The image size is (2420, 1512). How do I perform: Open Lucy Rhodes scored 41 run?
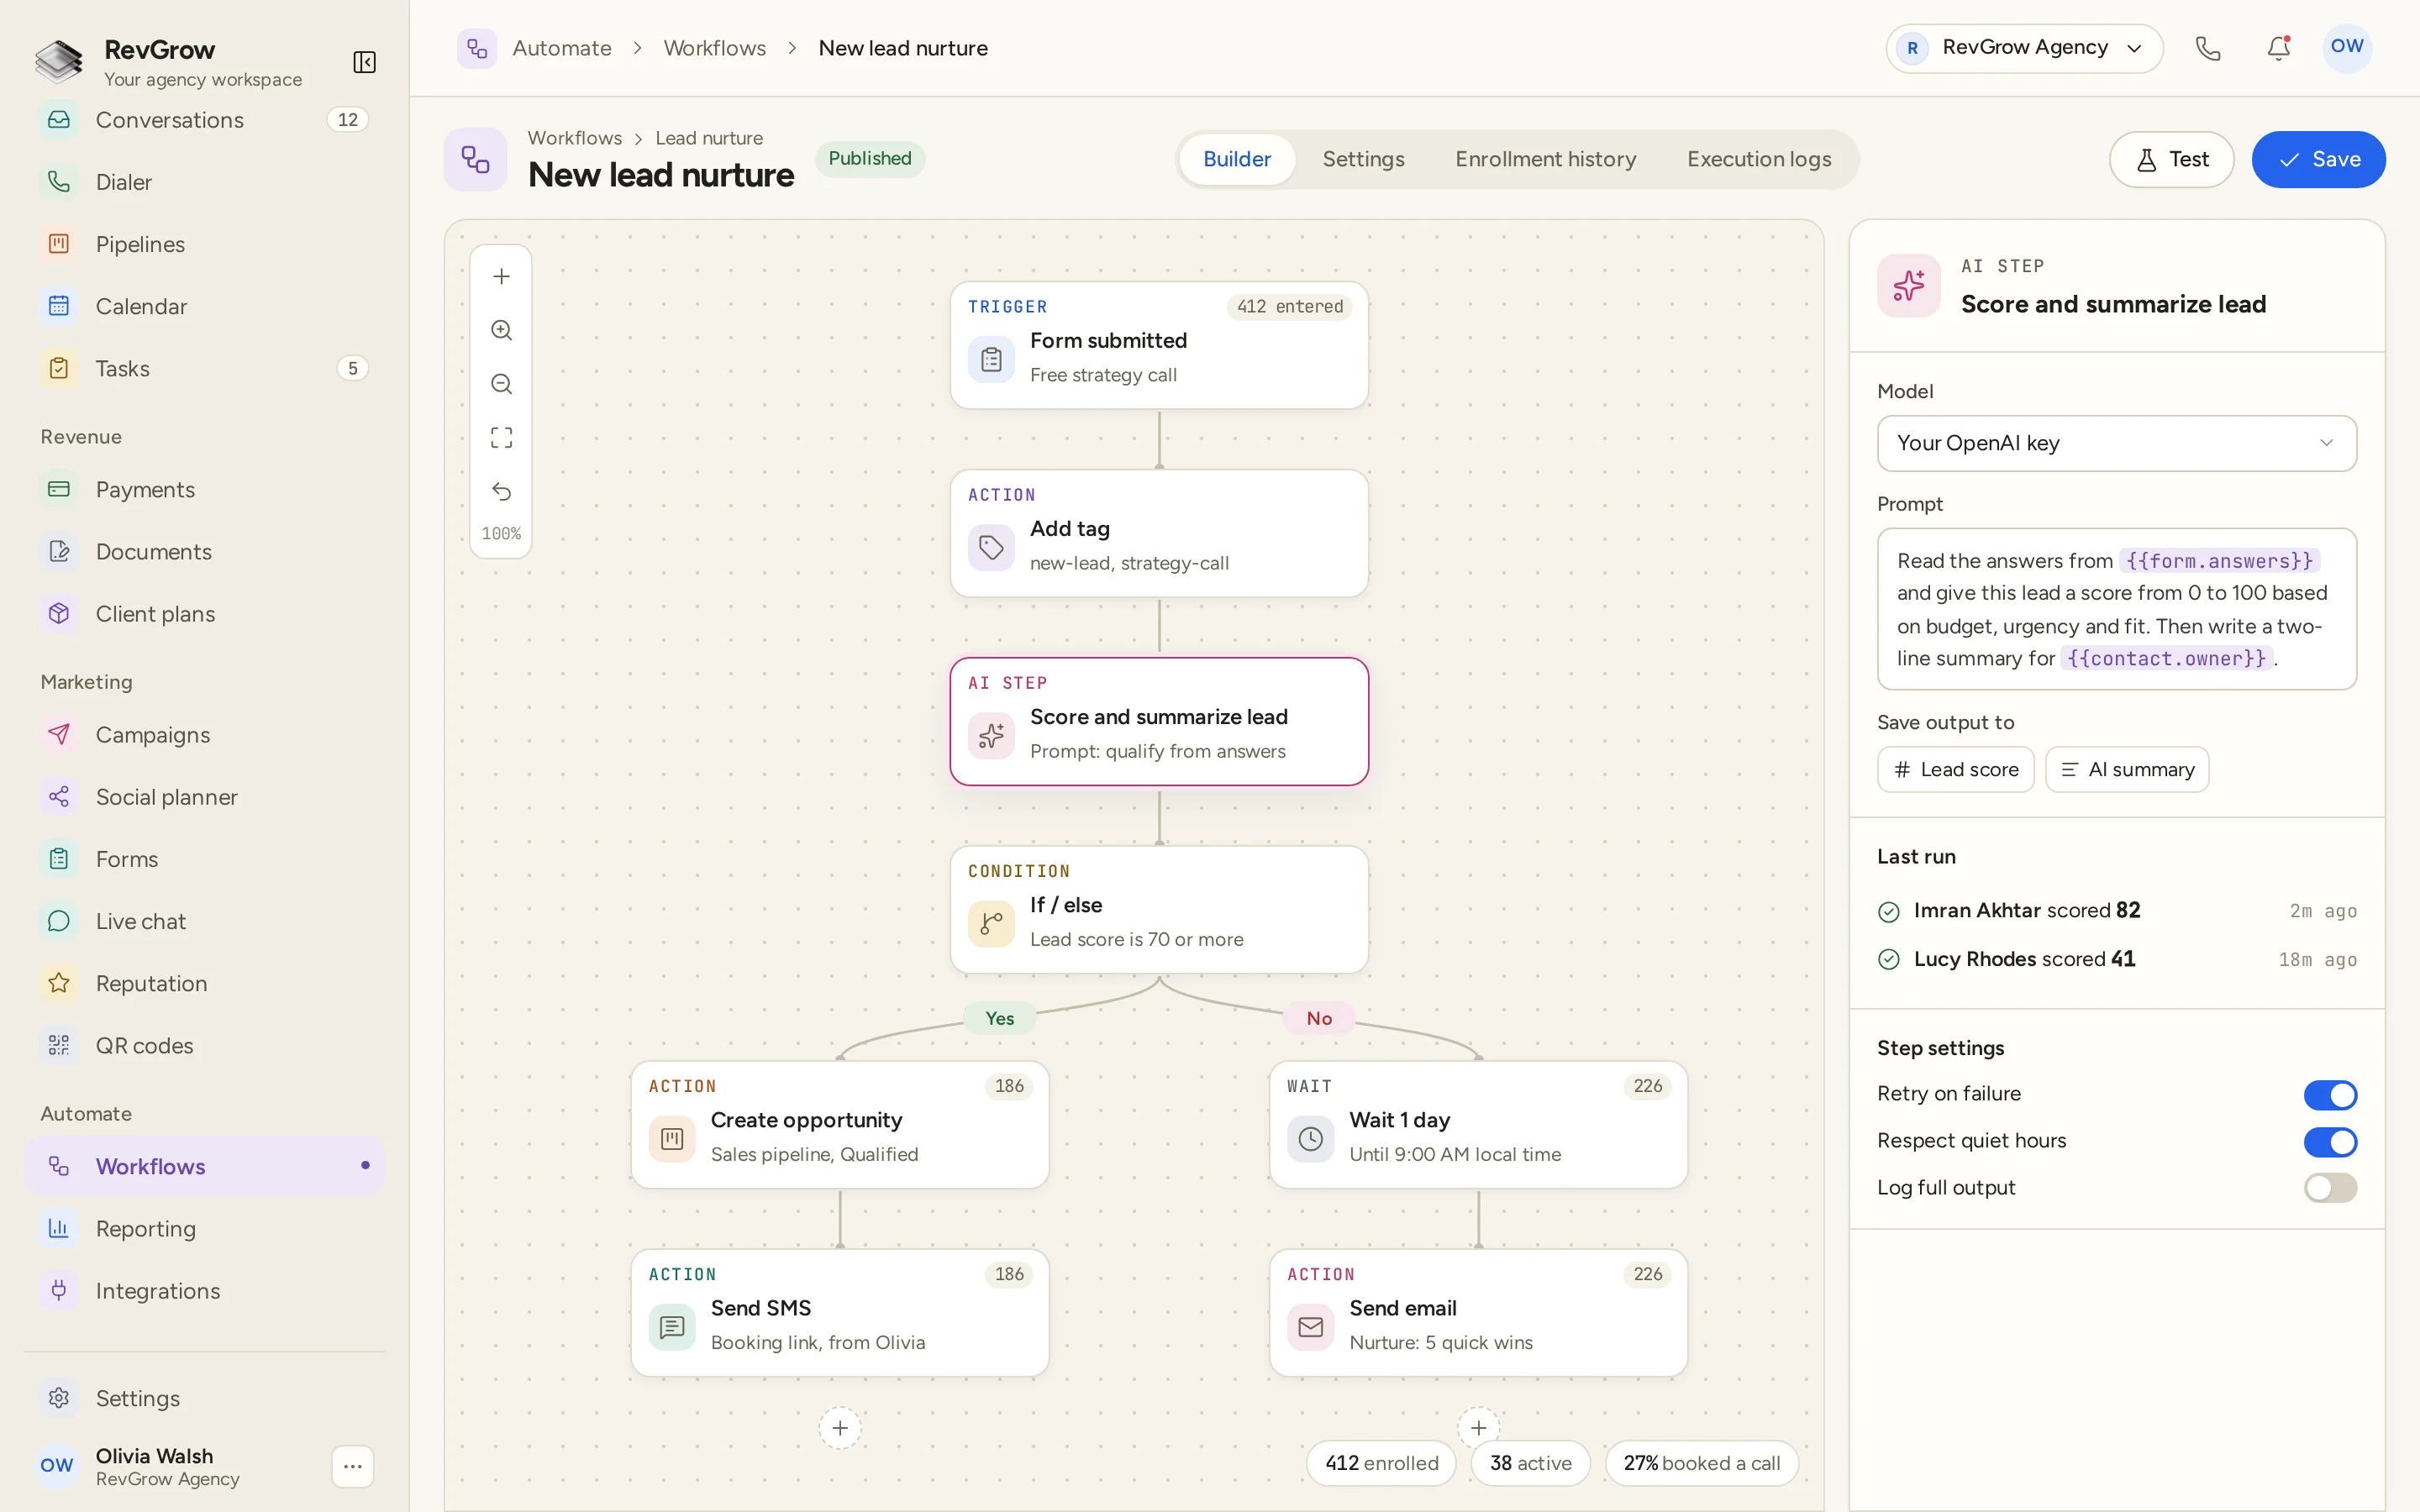[2116, 959]
